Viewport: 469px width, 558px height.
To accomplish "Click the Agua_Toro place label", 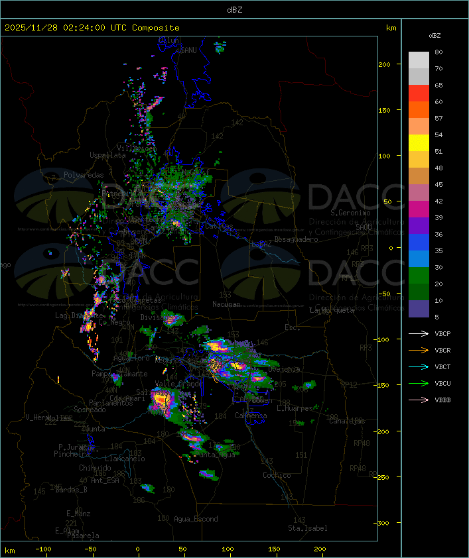I will coord(131,358).
